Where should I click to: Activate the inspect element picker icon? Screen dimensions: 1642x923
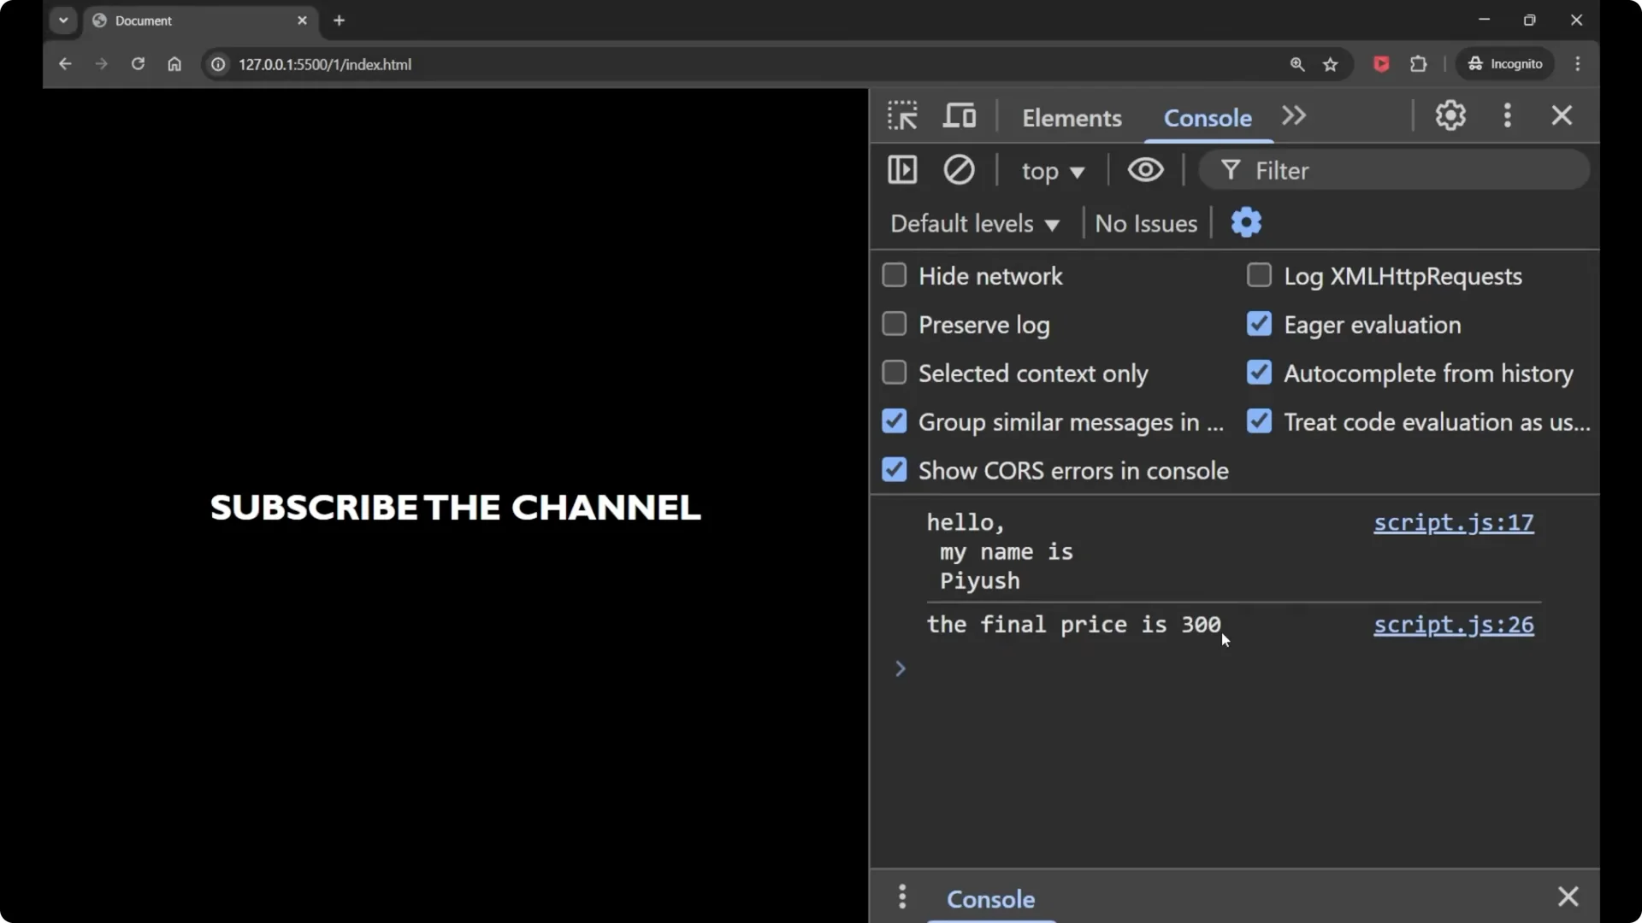pyautogui.click(x=902, y=115)
